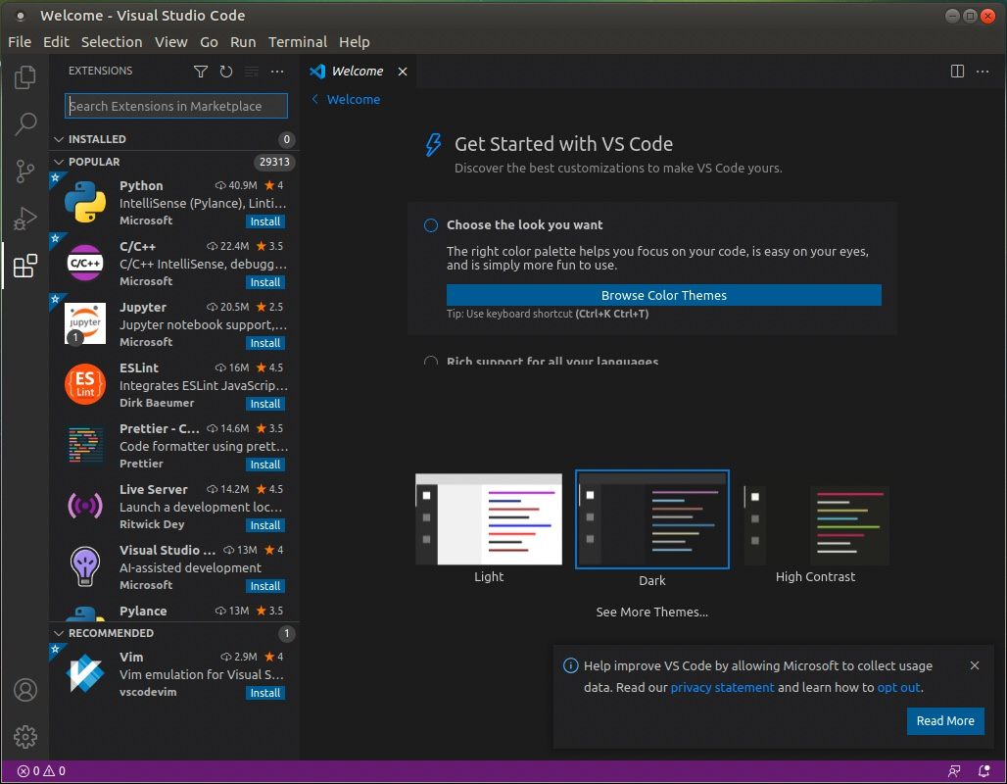Click See More Themes link
Image resolution: width=1007 pixels, height=784 pixels.
point(651,612)
